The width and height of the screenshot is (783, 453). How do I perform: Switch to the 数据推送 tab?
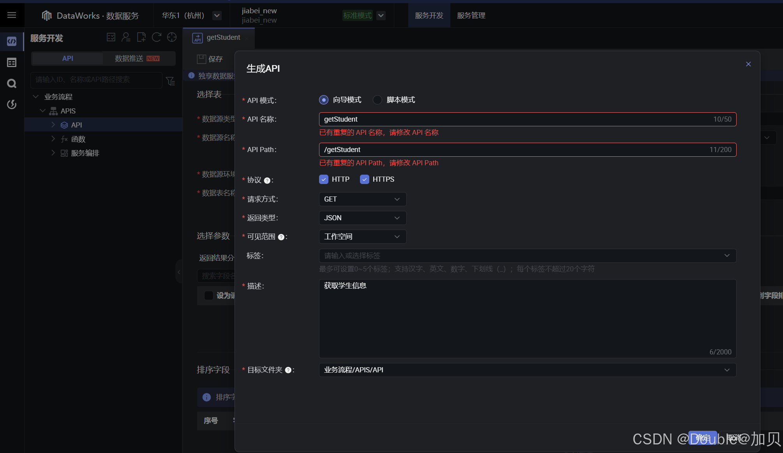[x=129, y=58]
